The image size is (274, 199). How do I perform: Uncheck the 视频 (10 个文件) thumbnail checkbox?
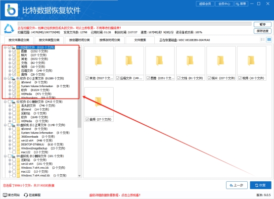(240, 78)
